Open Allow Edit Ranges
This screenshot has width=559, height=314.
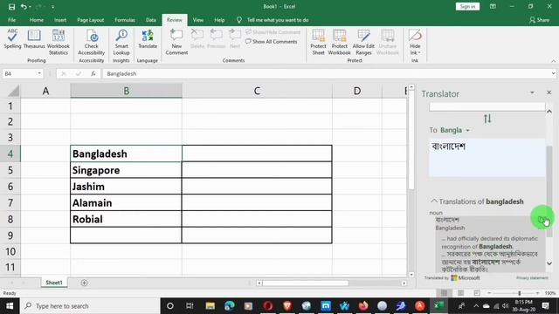pyautogui.click(x=363, y=42)
